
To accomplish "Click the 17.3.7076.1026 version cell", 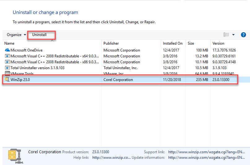I will 224,50.
